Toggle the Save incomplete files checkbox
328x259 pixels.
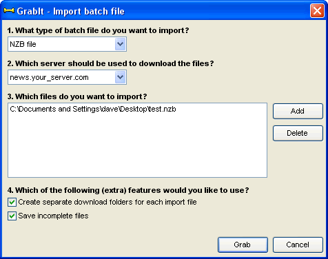(12, 216)
